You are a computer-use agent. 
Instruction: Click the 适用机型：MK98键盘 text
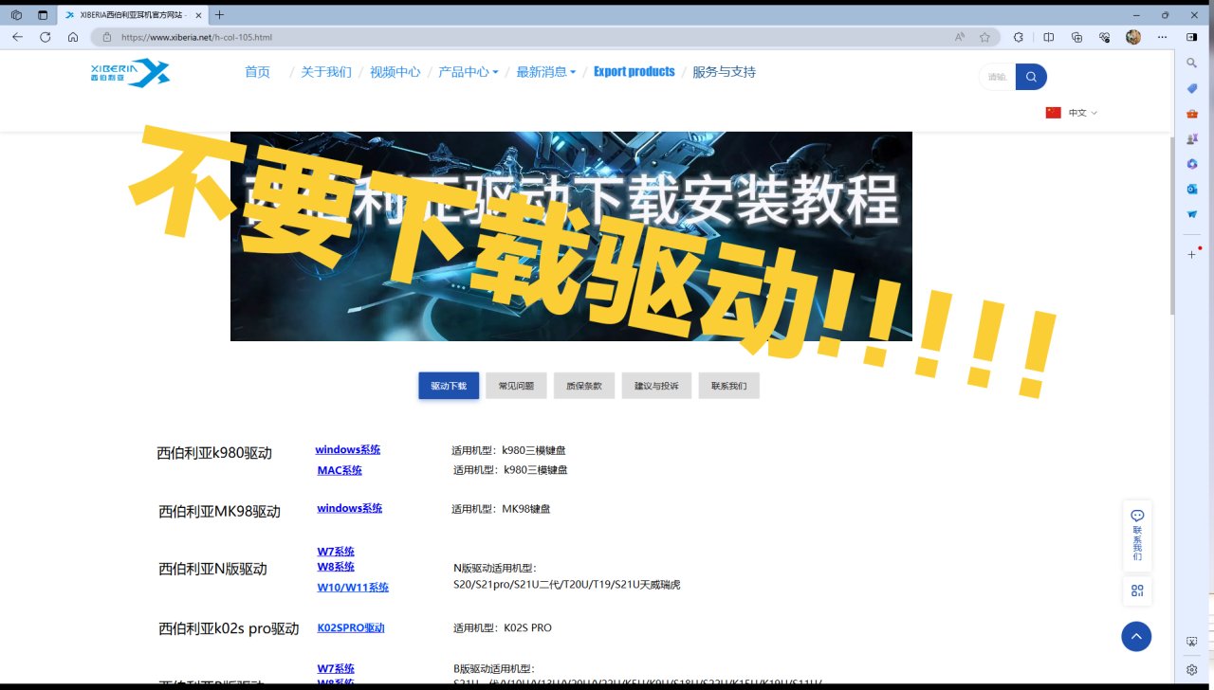(x=501, y=509)
